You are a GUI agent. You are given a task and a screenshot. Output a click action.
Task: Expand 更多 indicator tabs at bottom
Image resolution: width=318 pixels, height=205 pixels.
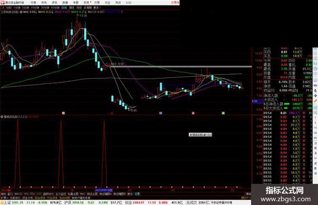[130, 194]
